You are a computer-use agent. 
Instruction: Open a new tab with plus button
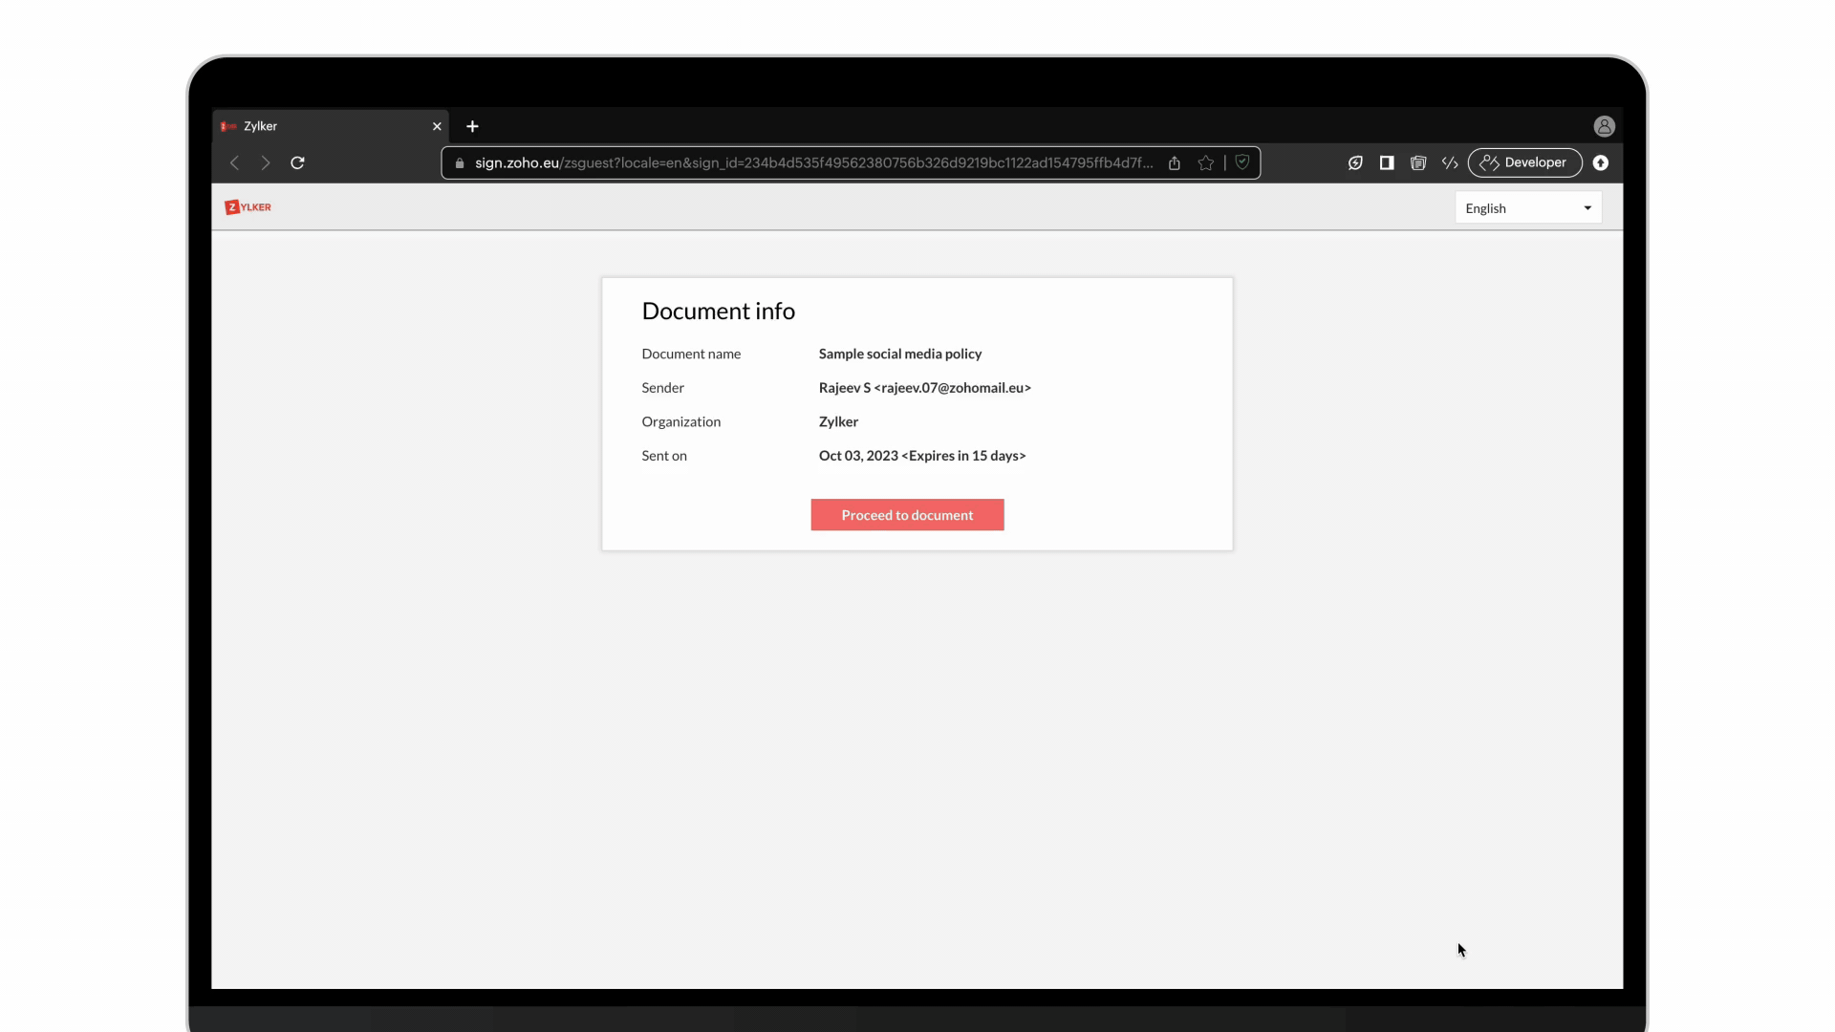click(472, 126)
